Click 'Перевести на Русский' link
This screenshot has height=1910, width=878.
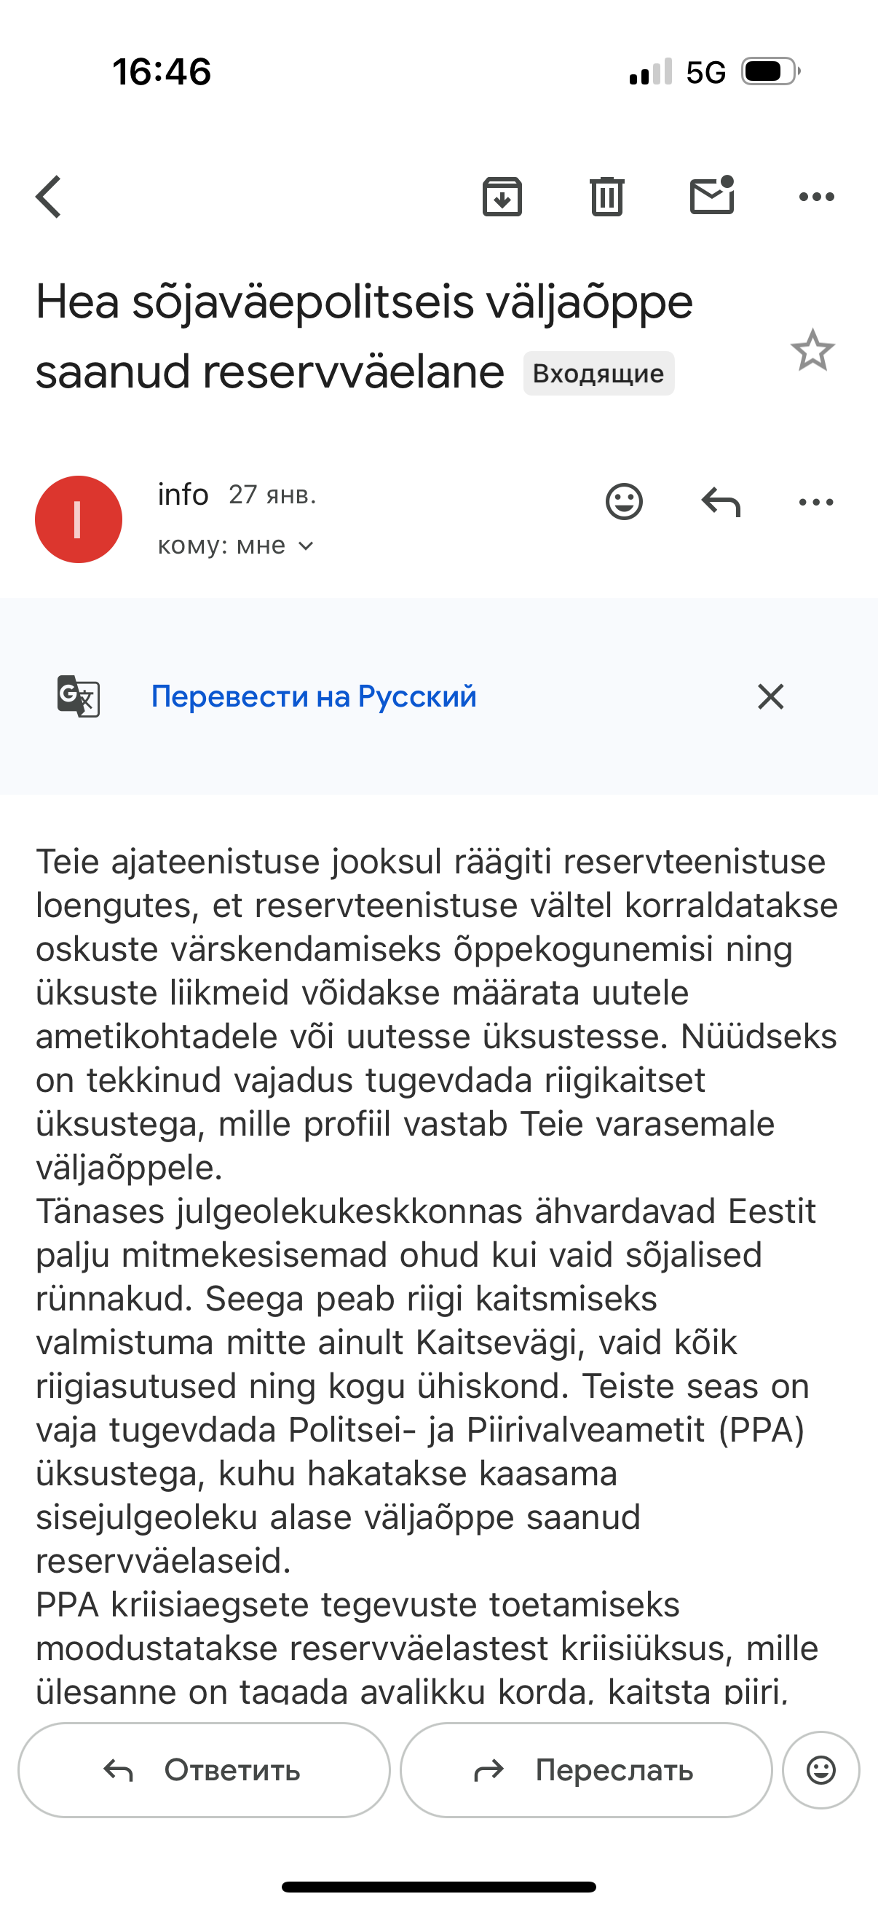[x=313, y=696]
